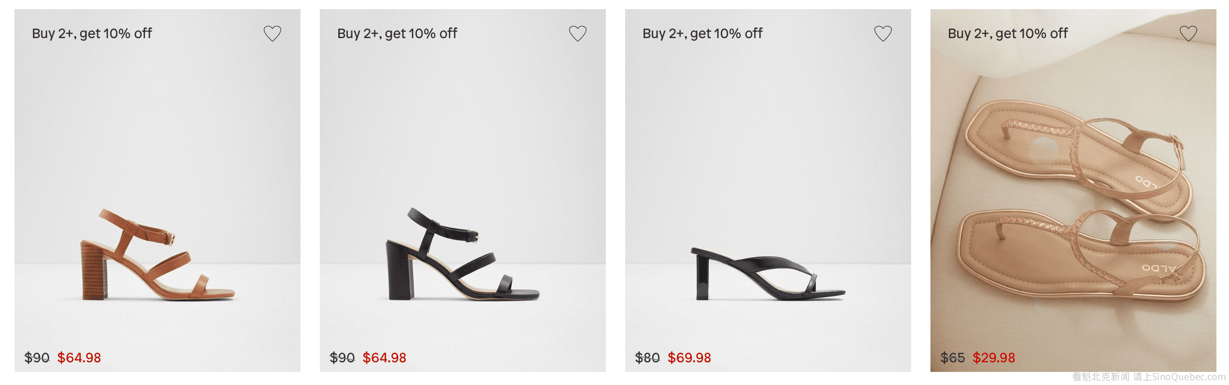Screen dimensions: 1229x385
Task: Open the brown block-heel sandal product image
Action: click(157, 254)
